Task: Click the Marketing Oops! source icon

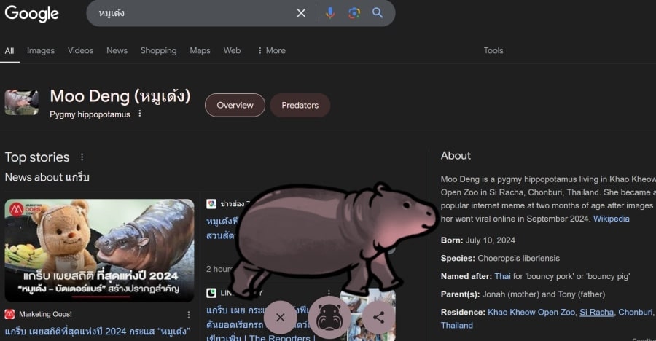Action: click(x=9, y=314)
